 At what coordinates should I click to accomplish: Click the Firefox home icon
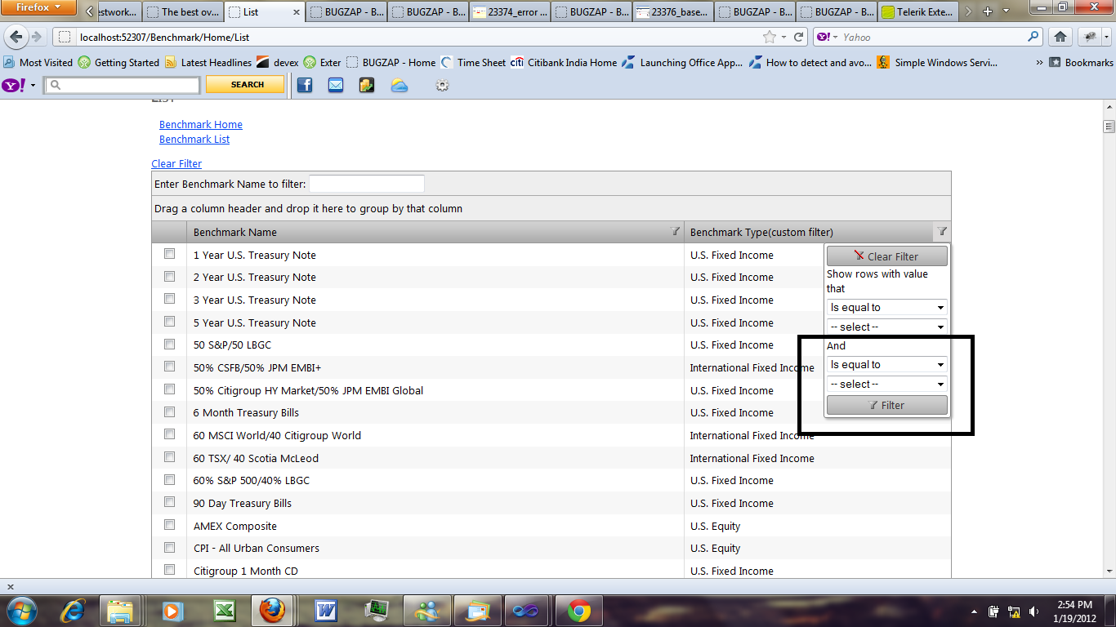[1060, 37]
